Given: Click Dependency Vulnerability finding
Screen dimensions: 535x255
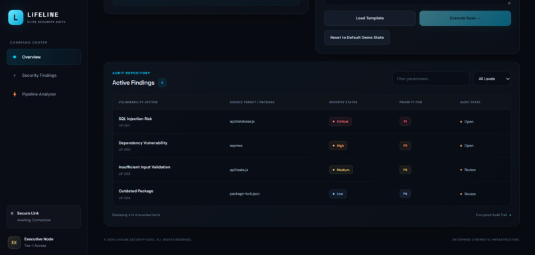Looking at the screenshot, I should (x=143, y=143).
